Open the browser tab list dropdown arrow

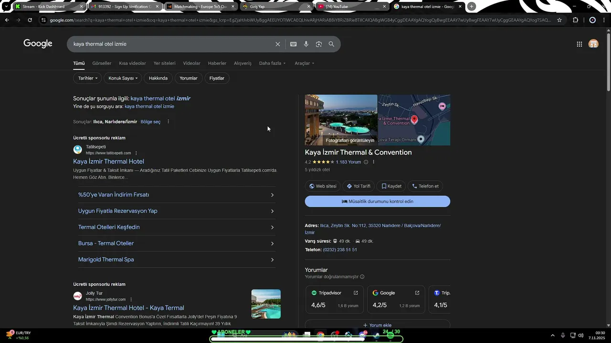coord(6,6)
